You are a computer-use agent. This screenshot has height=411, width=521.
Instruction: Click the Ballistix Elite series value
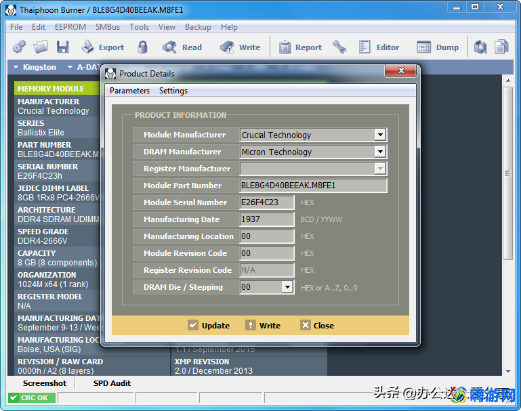click(x=41, y=133)
